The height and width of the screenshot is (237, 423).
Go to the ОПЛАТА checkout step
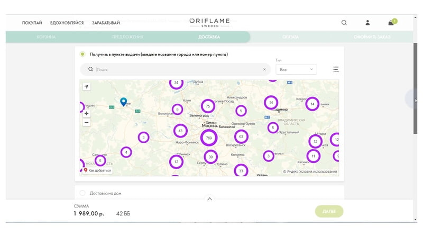(x=290, y=37)
